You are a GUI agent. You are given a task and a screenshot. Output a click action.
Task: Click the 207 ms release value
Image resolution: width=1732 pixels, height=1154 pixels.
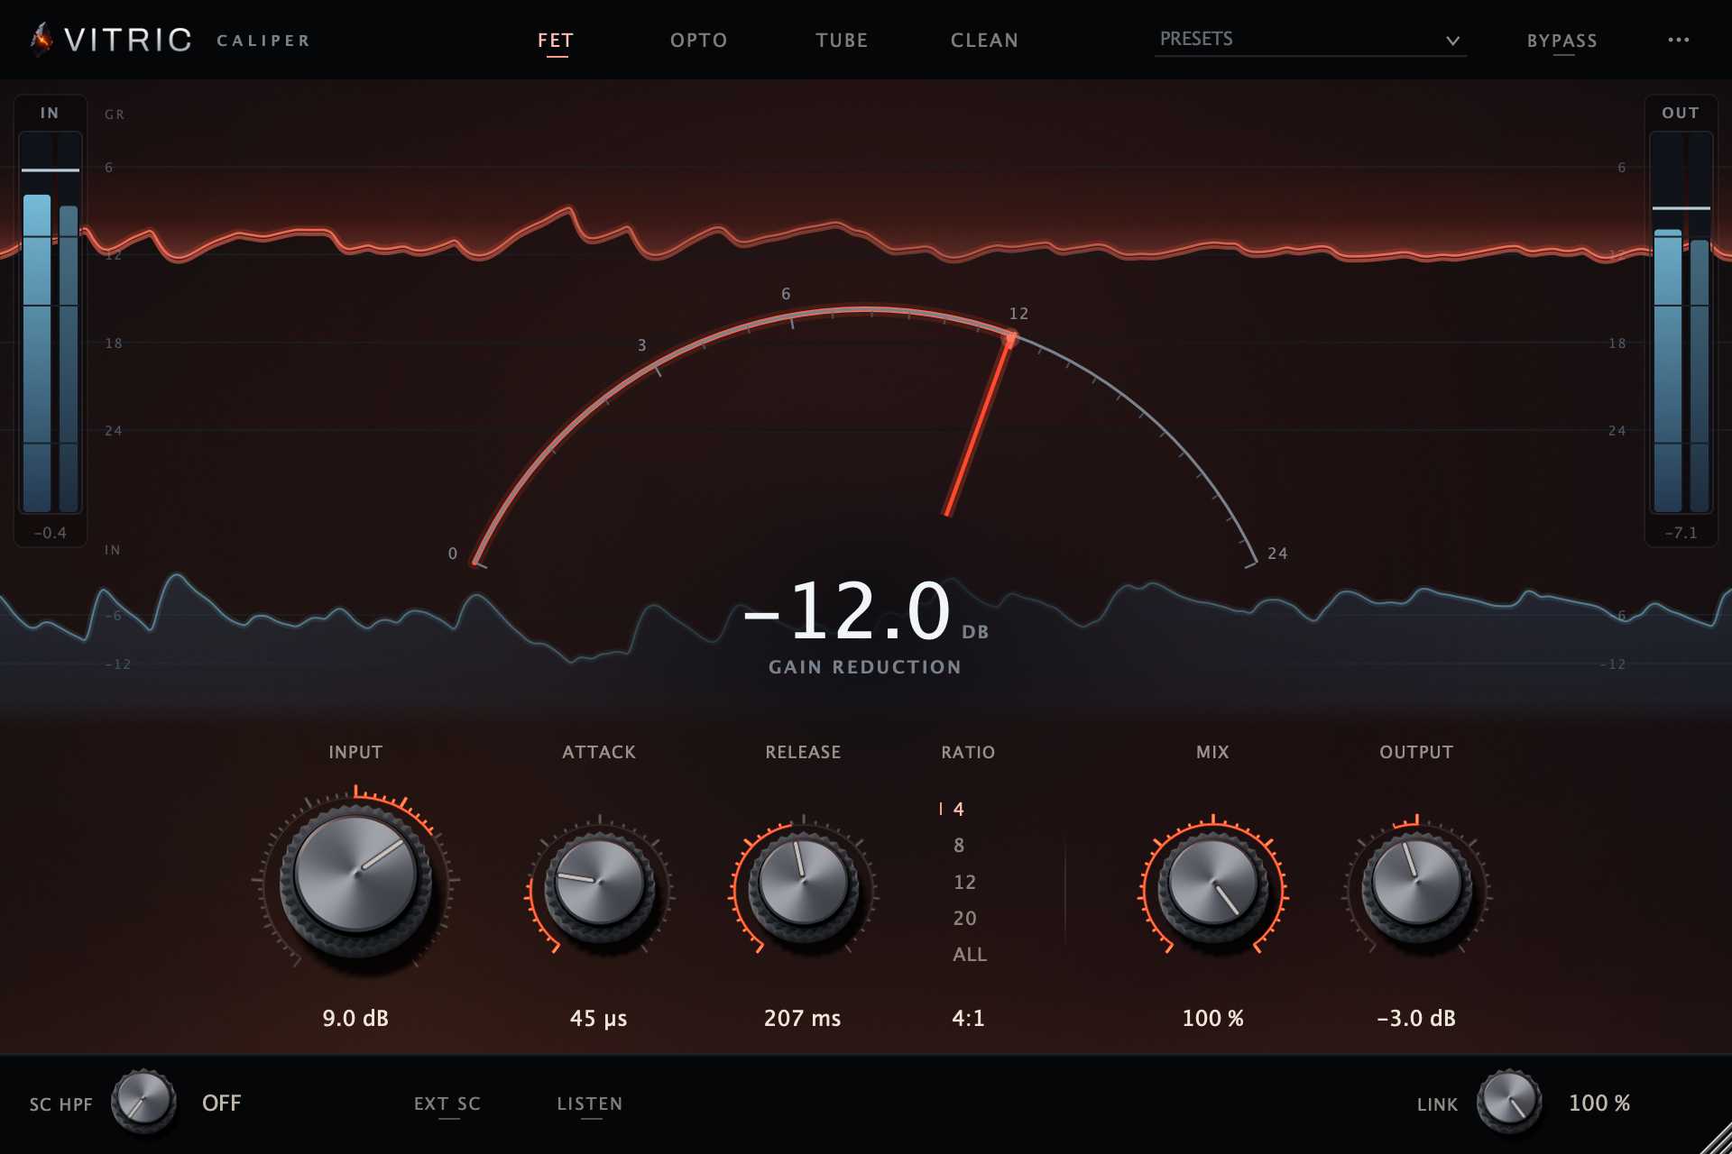pos(802,1018)
